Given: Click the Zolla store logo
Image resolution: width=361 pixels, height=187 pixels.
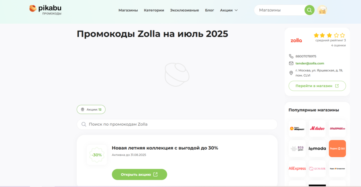Looking at the screenshot, I should tap(296, 41).
